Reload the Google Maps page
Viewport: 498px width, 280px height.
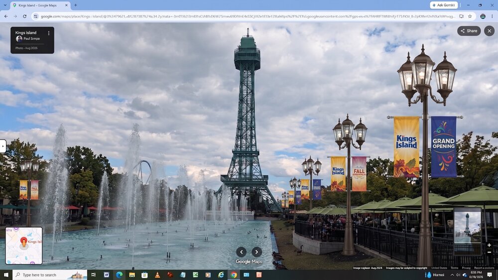coord(25,16)
